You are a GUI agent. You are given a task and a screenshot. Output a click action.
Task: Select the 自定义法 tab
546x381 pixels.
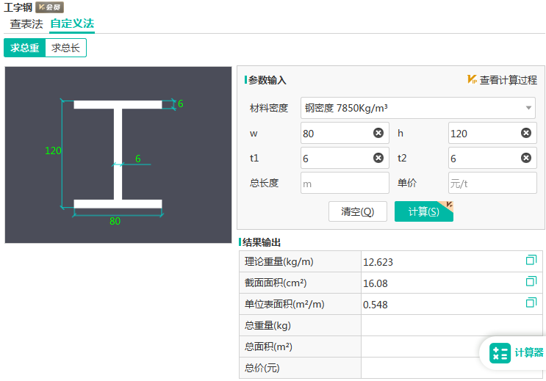pos(72,23)
